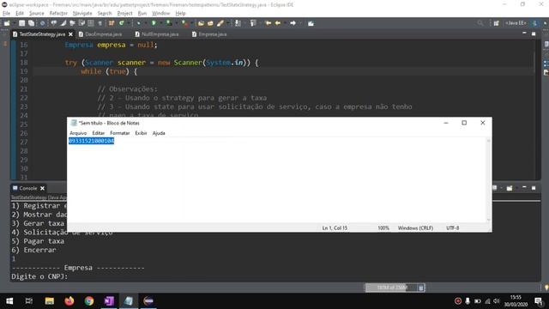The image size is (549, 309).
Task: Open OneNote from the taskbar
Action: click(x=109, y=301)
